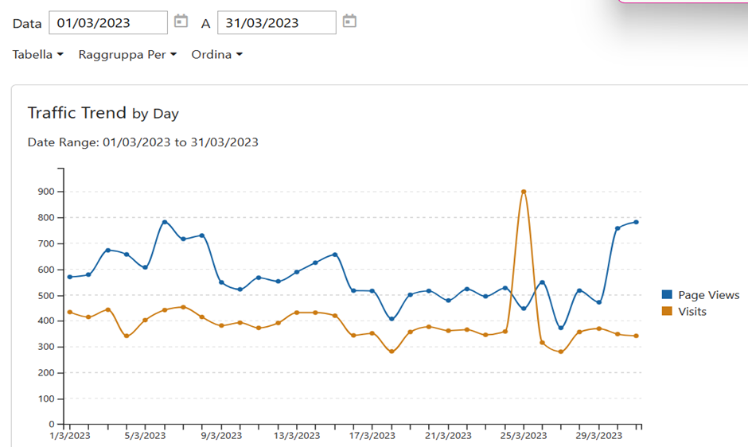
Task: Click the Traffic Trend by Day title
Action: point(103,113)
